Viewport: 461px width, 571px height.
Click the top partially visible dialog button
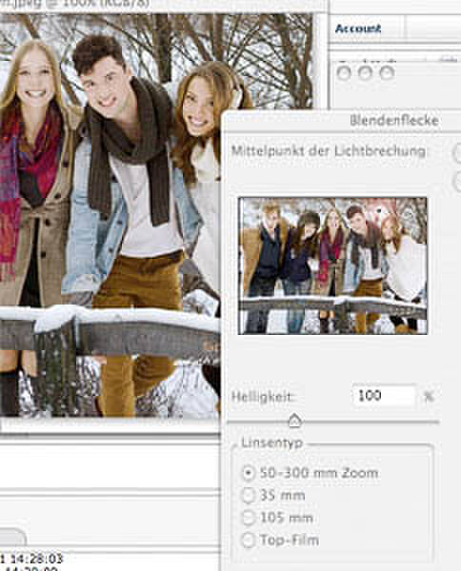pos(457,153)
